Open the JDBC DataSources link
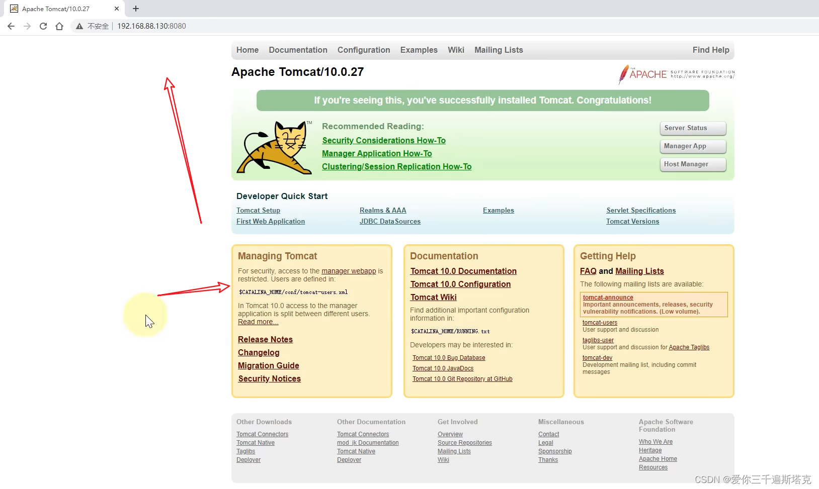Screen dimensions: 819x489 [x=390, y=222]
